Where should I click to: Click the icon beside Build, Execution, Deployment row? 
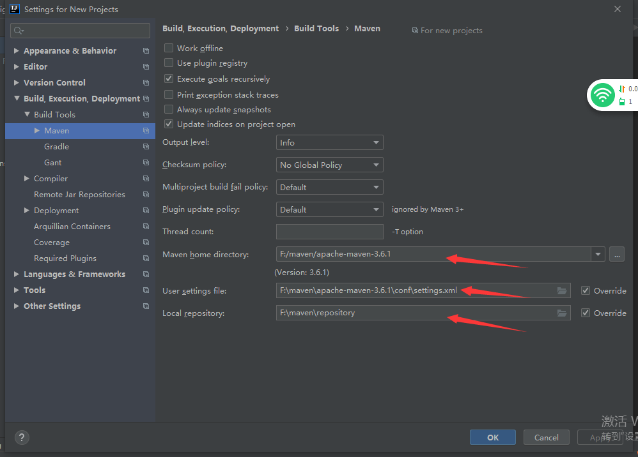pyautogui.click(x=146, y=99)
